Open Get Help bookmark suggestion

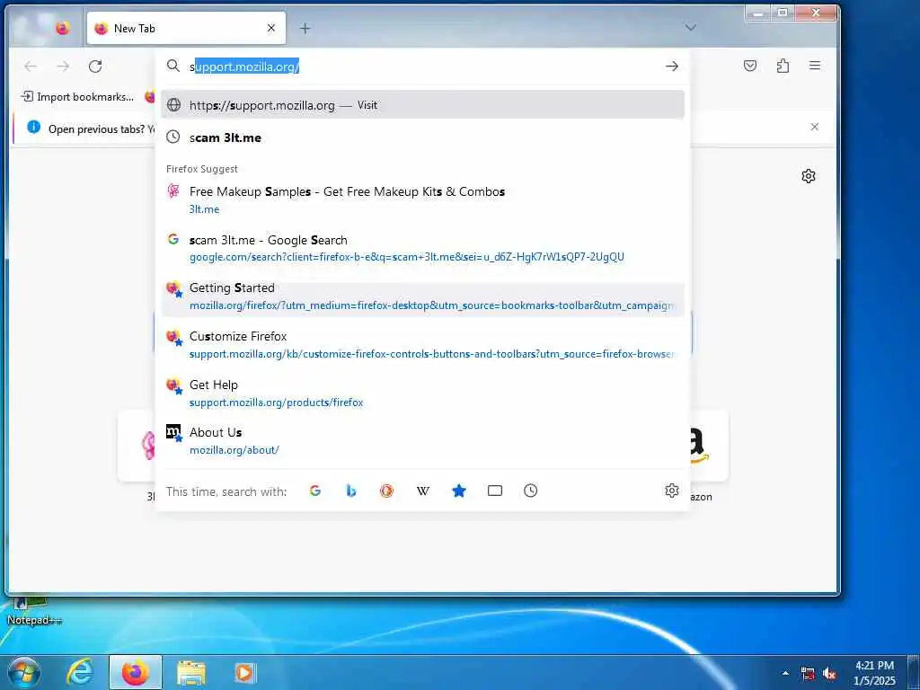click(422, 394)
